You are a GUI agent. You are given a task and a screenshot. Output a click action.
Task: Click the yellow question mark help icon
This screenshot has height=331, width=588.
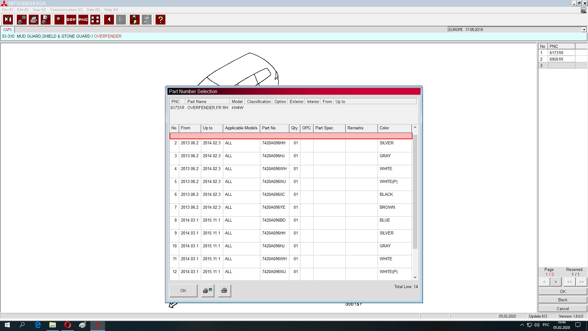[x=160, y=20]
